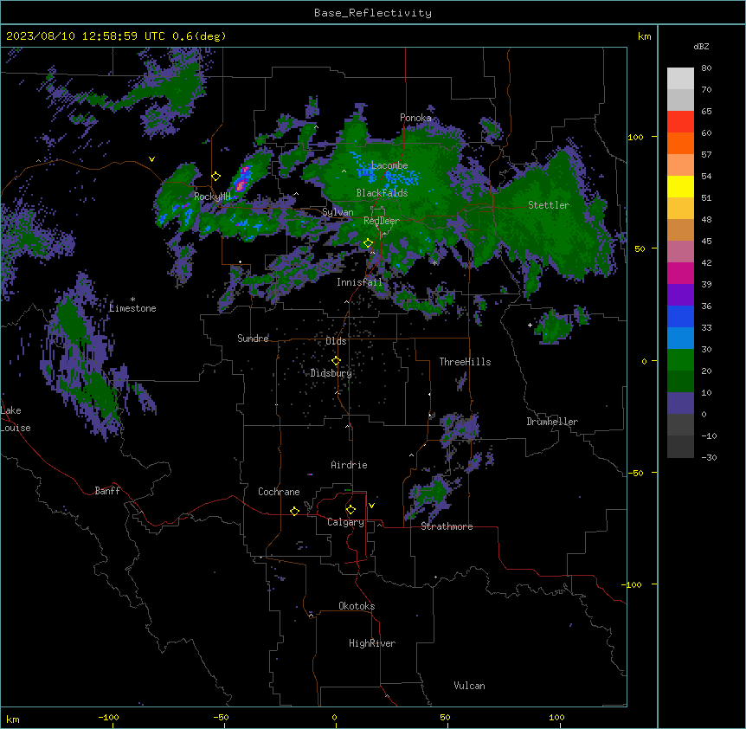Click the yellow diamond marker below RedDeer
The width and height of the screenshot is (746, 729).
coord(368,243)
